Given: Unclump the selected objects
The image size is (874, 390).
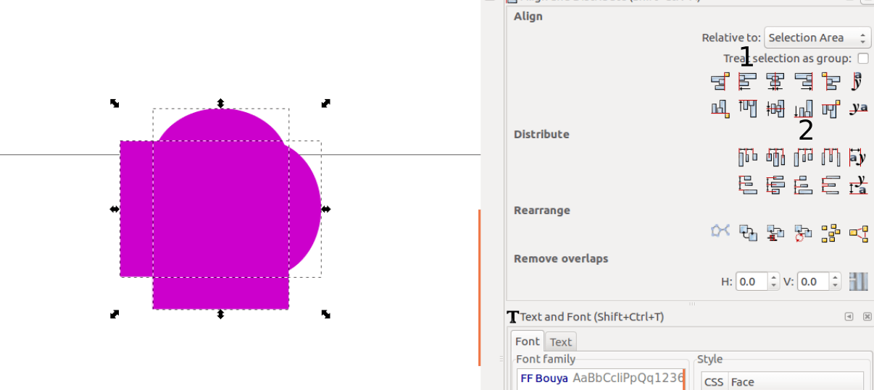Looking at the screenshot, I should pos(859,233).
